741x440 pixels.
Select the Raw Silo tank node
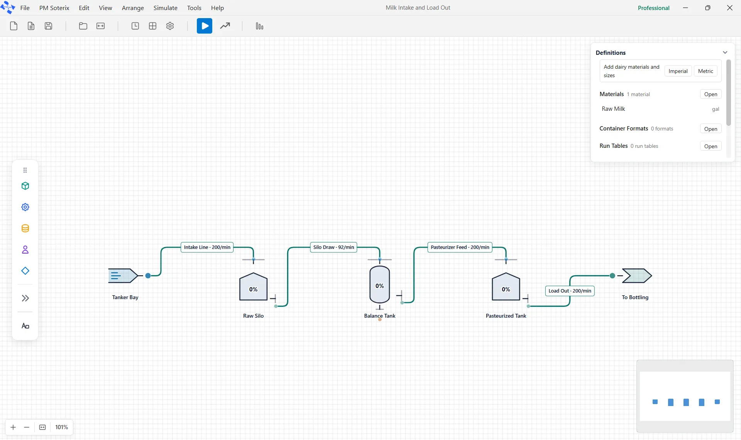click(x=253, y=287)
